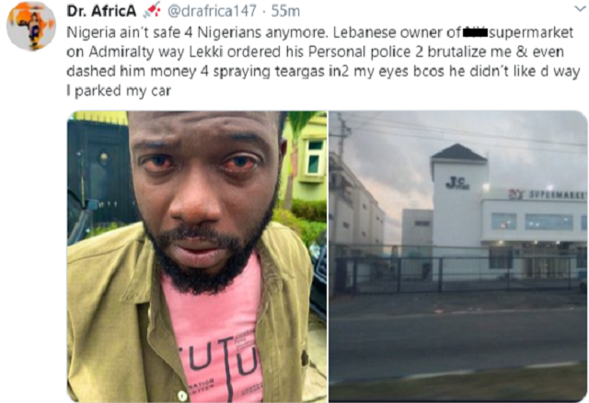The height and width of the screenshot is (403, 589).
Task: Open Dr. AfricA's profile avatar picture
Action: [x=31, y=26]
